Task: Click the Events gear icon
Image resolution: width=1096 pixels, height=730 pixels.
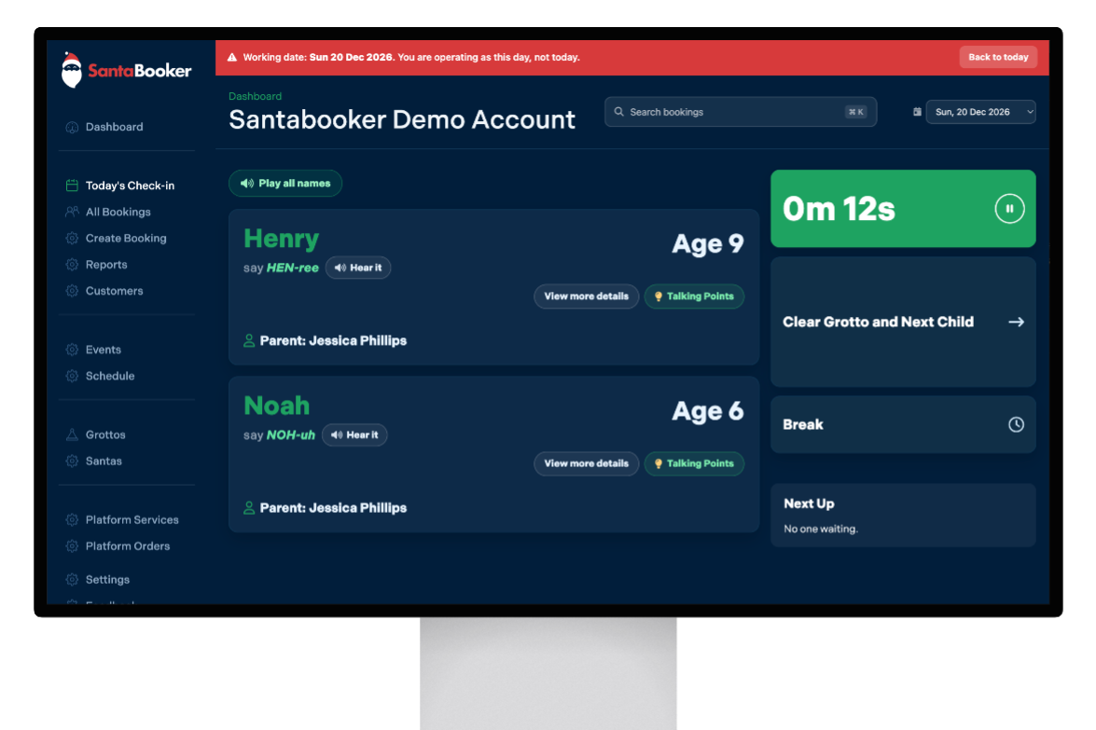Action: [x=72, y=350]
